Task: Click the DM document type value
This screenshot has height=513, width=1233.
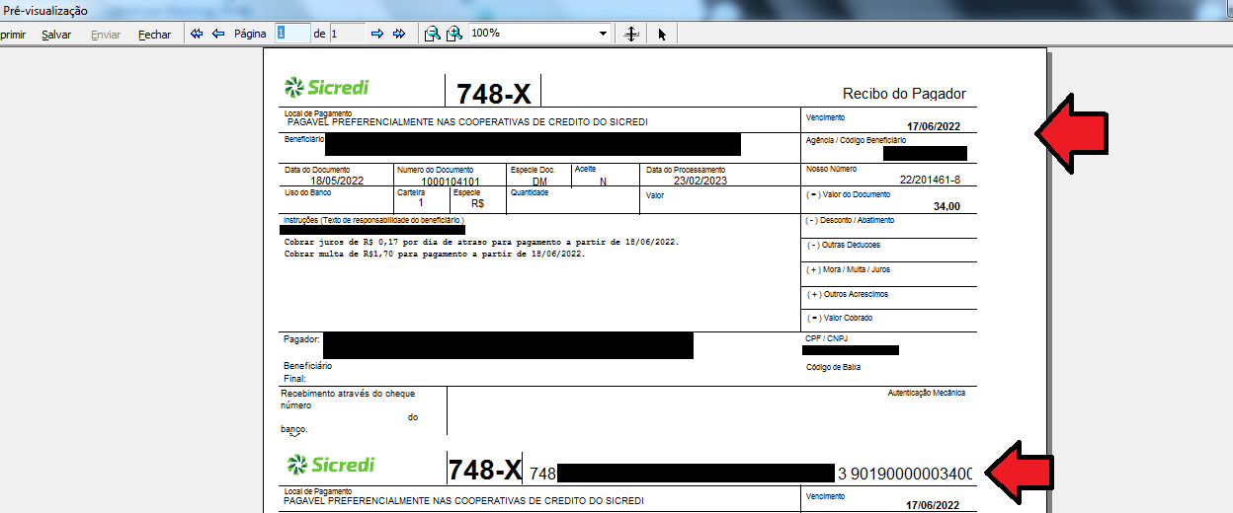Action: point(539,182)
